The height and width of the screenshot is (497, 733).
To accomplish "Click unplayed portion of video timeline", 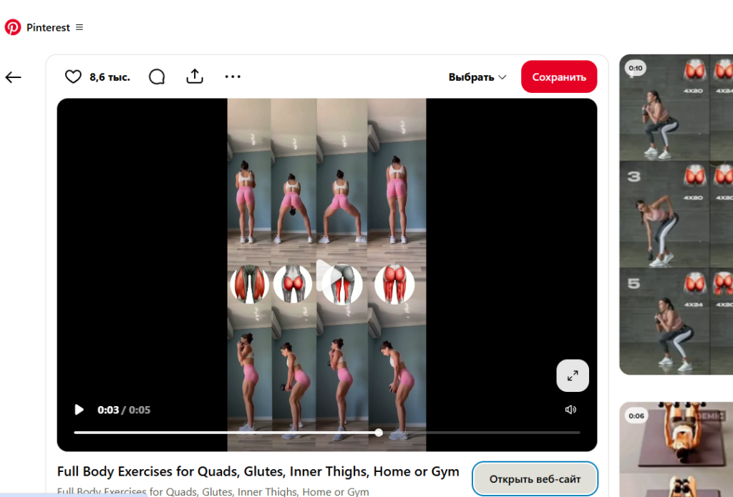I will (x=482, y=433).
